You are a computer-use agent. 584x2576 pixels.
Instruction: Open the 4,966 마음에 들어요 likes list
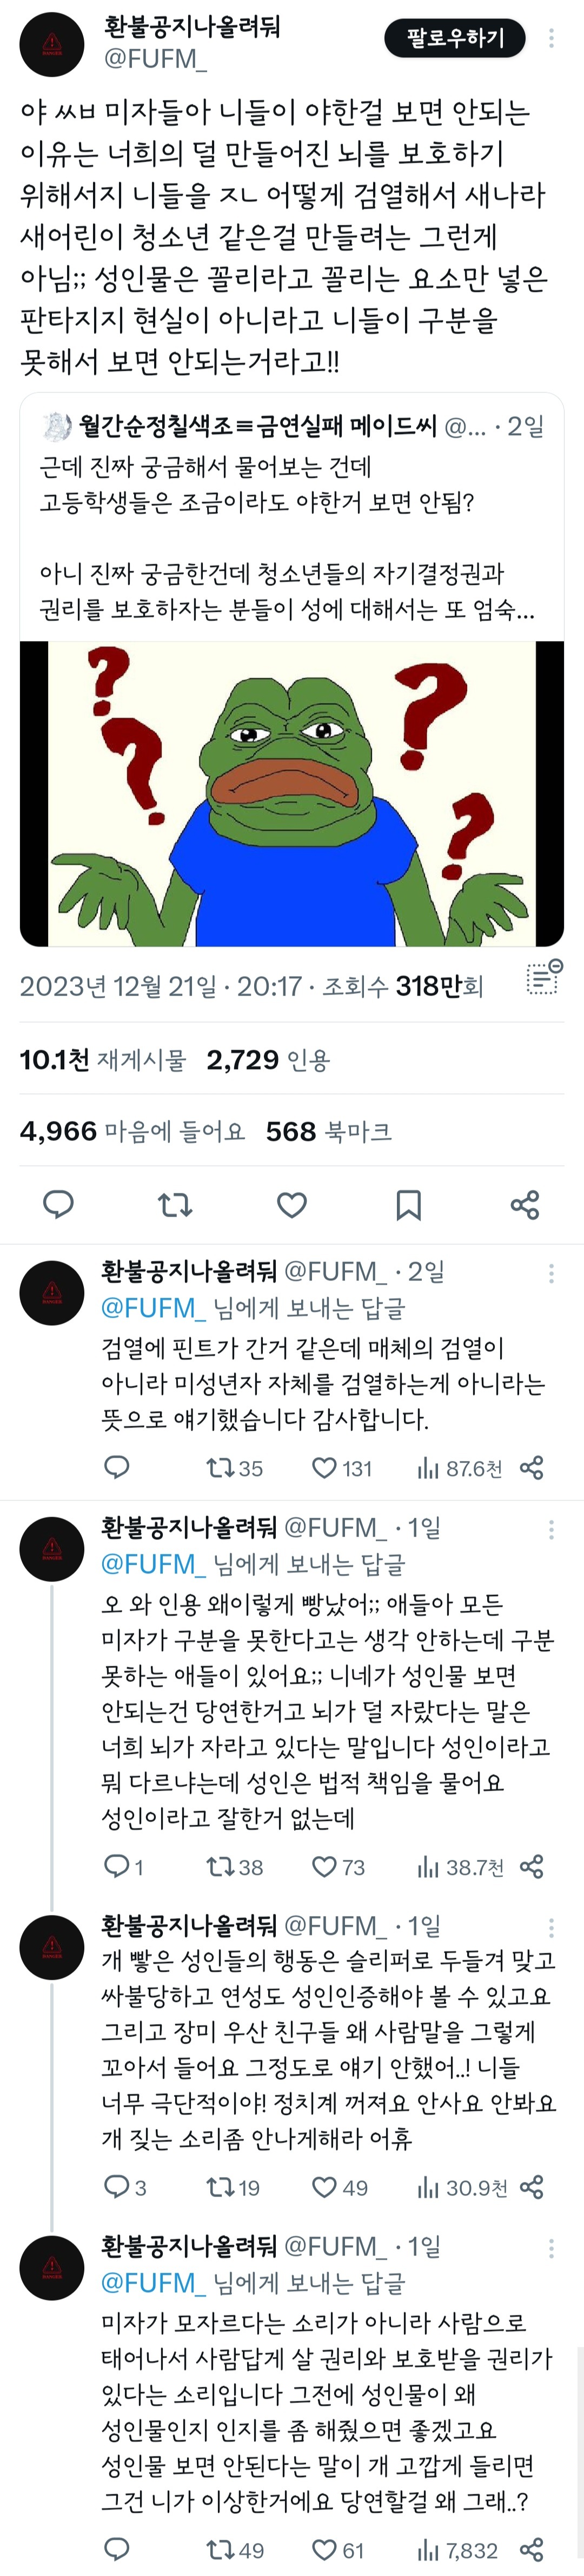pyautogui.click(x=132, y=1131)
